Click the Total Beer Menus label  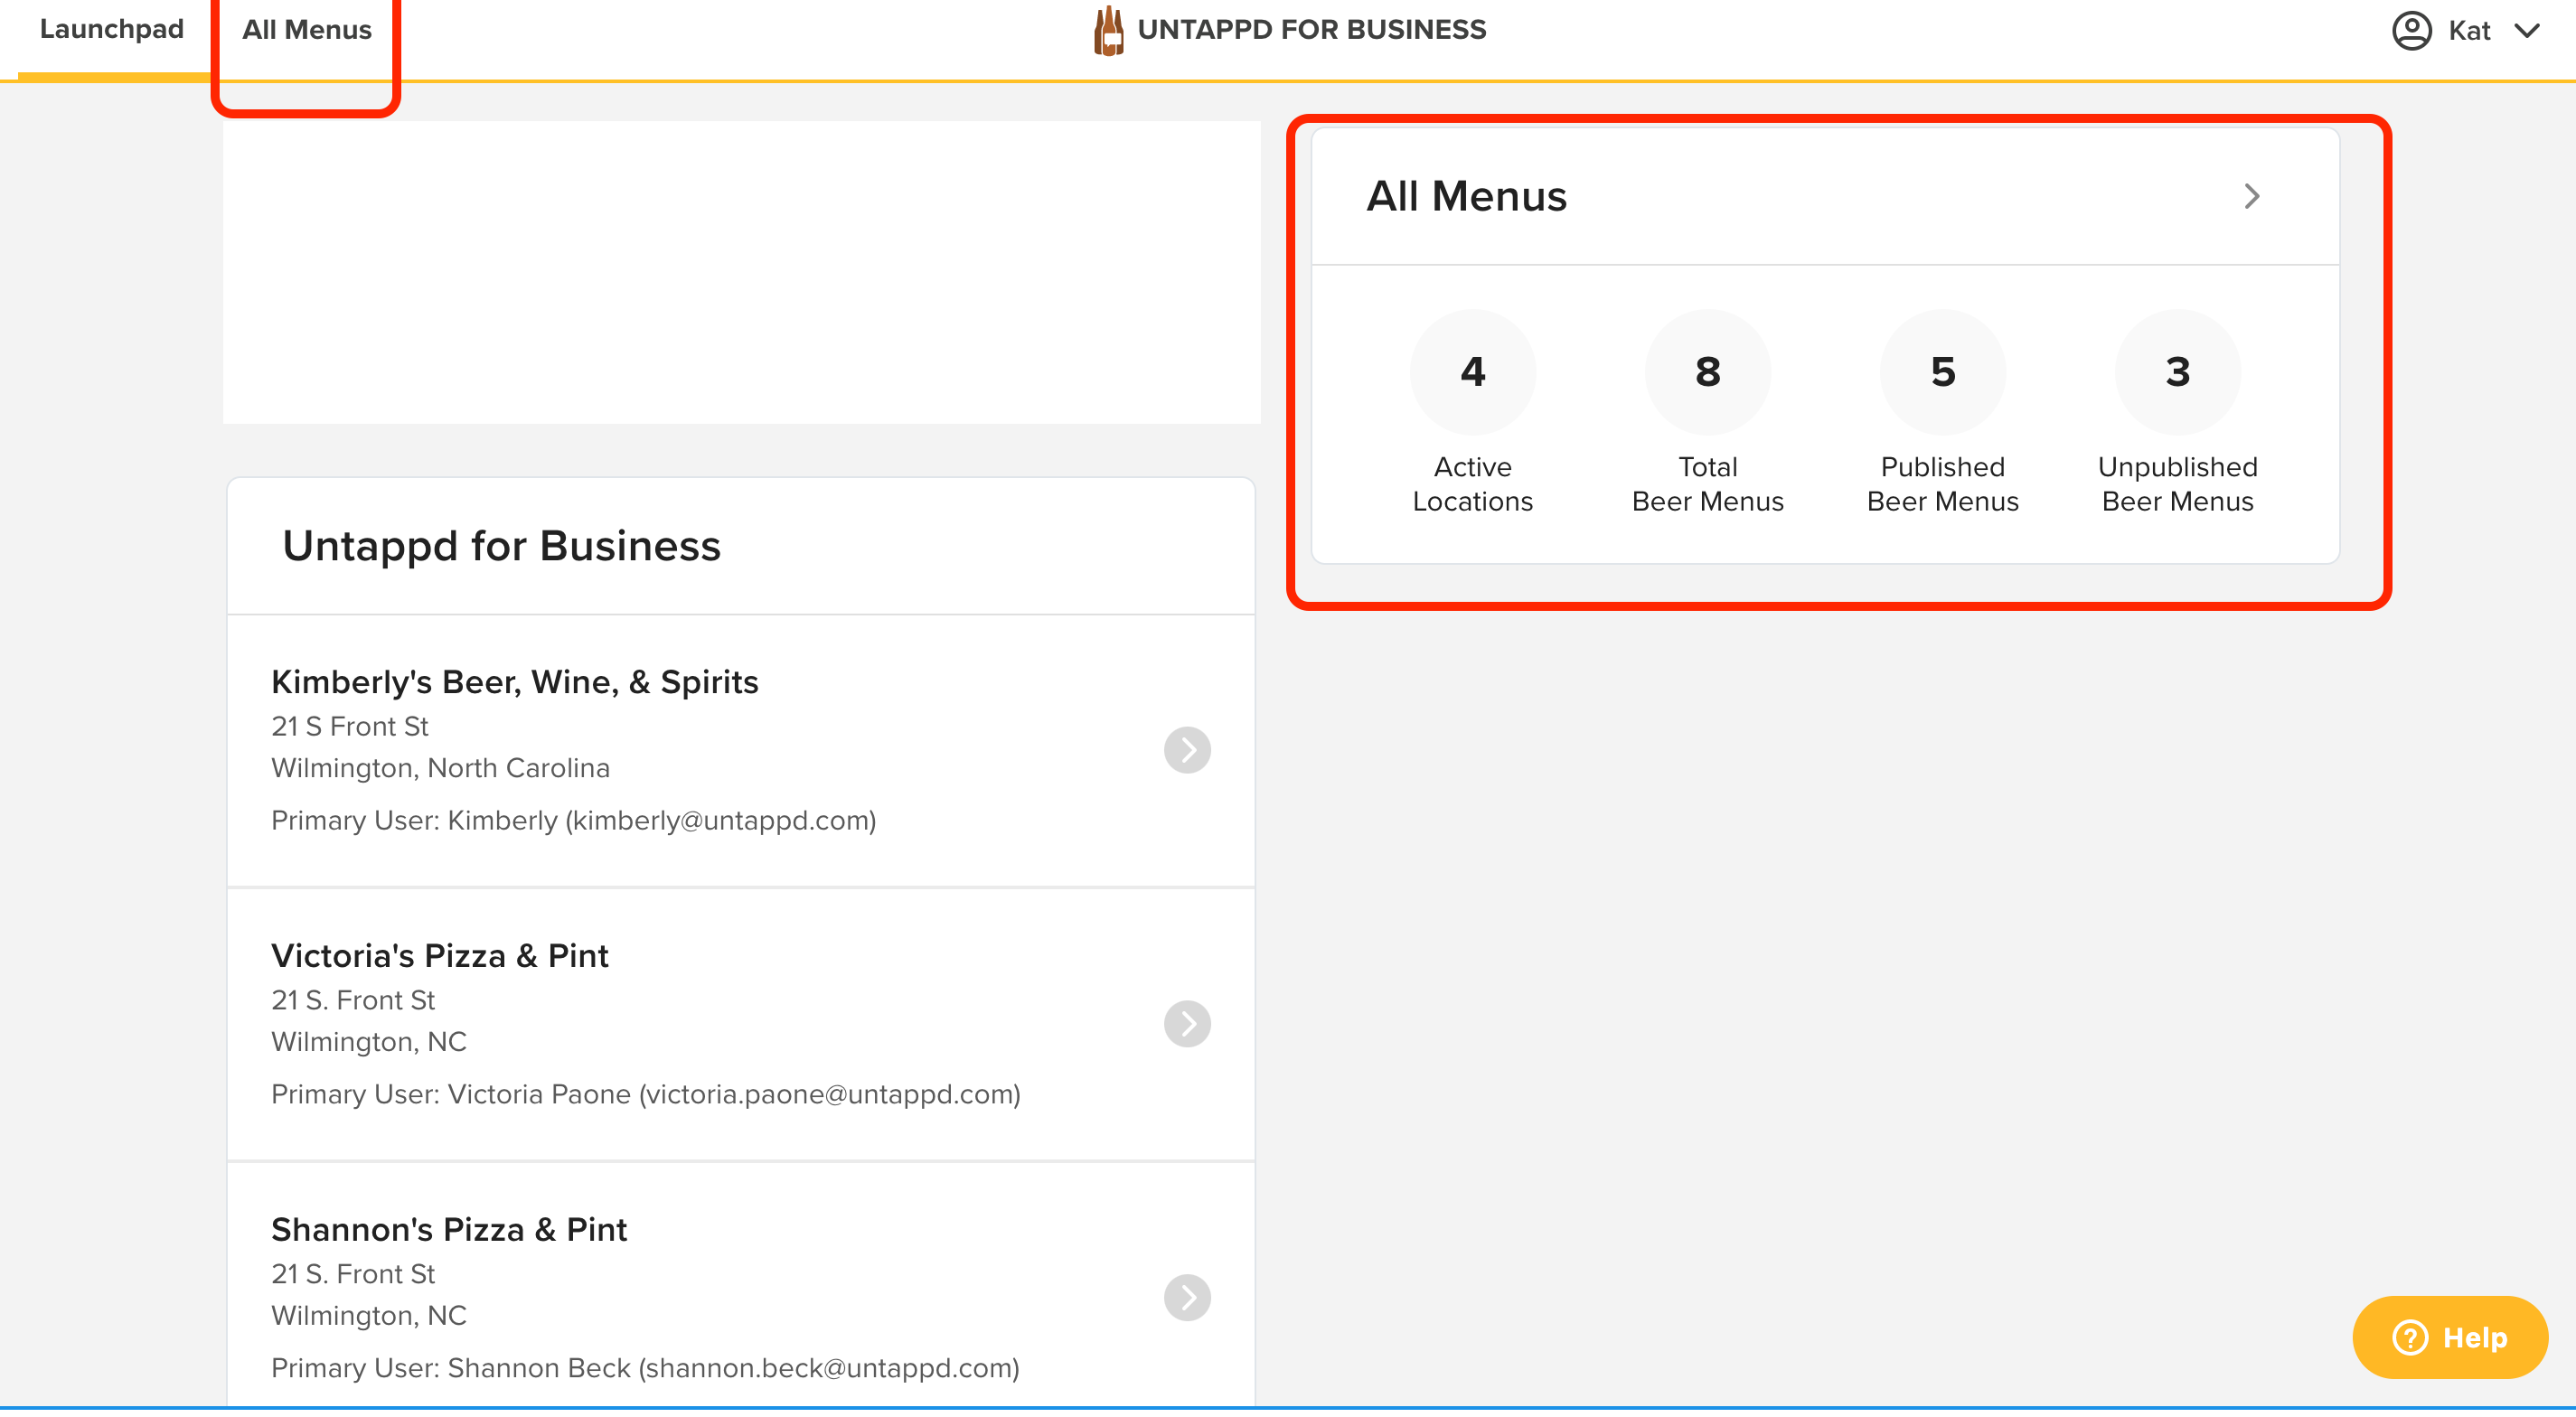click(1708, 484)
